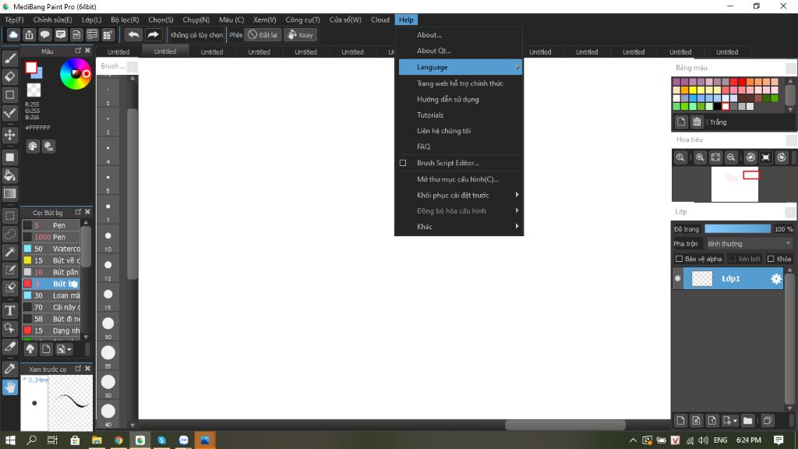Open Pha trộn blend mode dropdown
Image resolution: width=798 pixels, height=449 pixels.
[749, 244]
